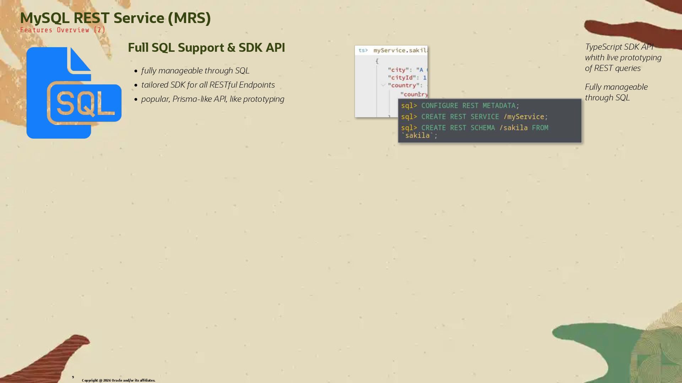682x383 pixels.
Task: Select bullet "fully manageable through SQL"
Action: point(195,71)
